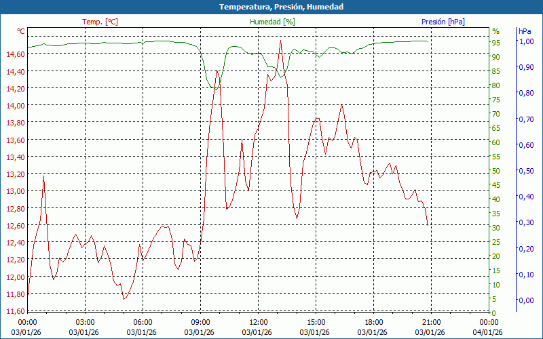Select the Humedad [%] legend label
This screenshot has height=339, width=543.
(x=273, y=22)
